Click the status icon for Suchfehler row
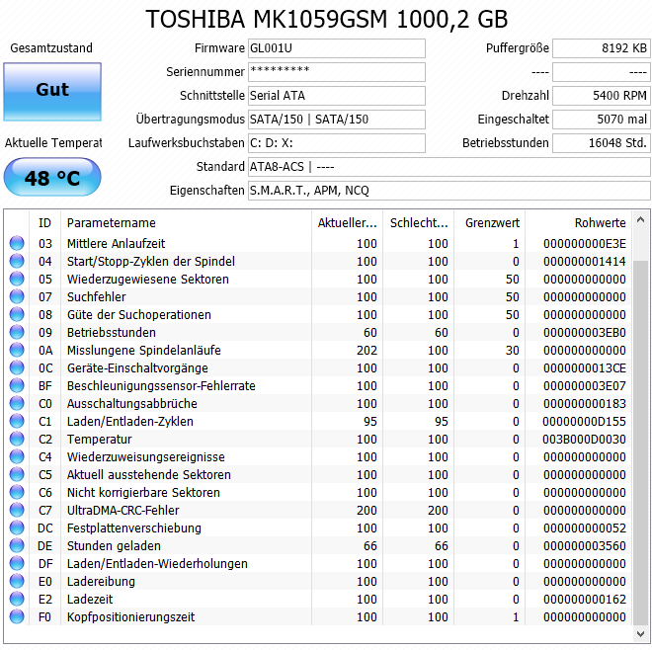The width and height of the screenshot is (652, 650). point(17,296)
